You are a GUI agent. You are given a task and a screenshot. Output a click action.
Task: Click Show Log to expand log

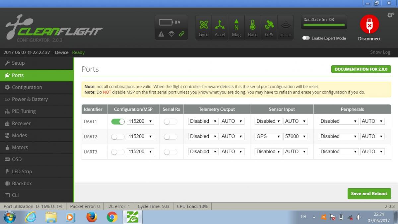click(380, 52)
